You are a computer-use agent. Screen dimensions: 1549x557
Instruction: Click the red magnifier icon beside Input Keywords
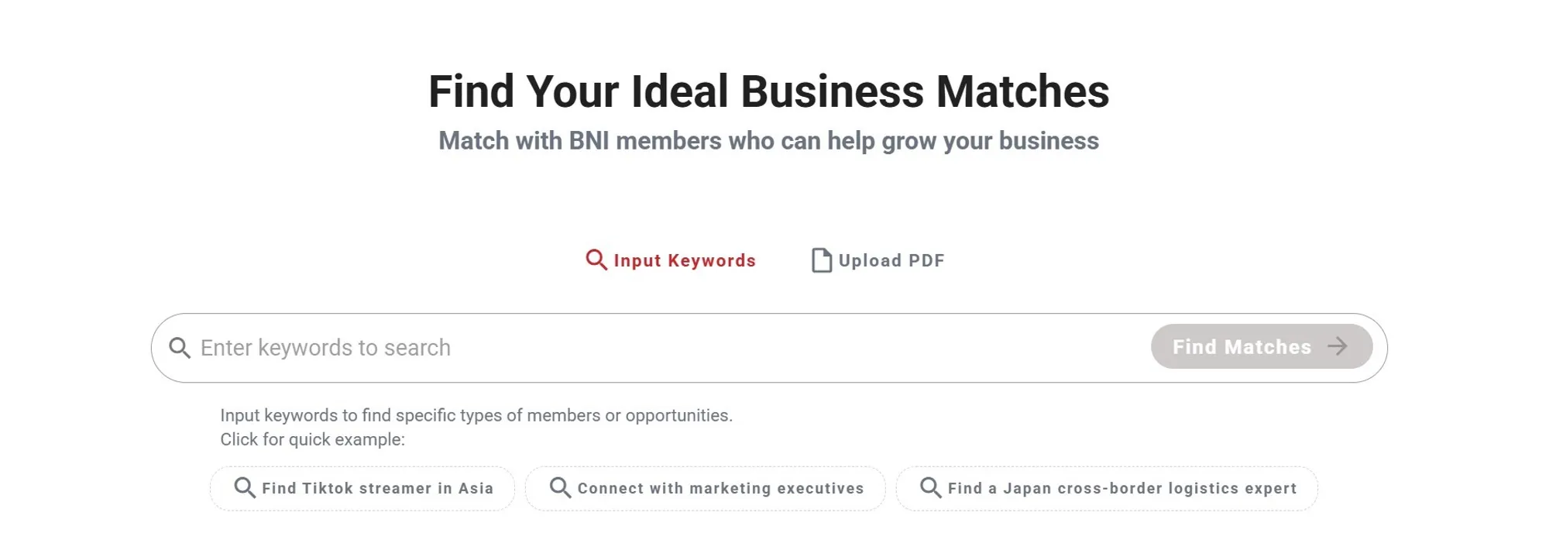[596, 260]
